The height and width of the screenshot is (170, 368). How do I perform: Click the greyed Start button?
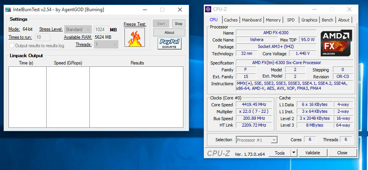tap(161, 24)
